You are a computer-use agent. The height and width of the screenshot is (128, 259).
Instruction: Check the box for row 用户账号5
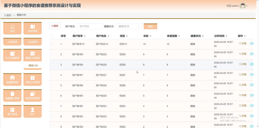coord(52,96)
